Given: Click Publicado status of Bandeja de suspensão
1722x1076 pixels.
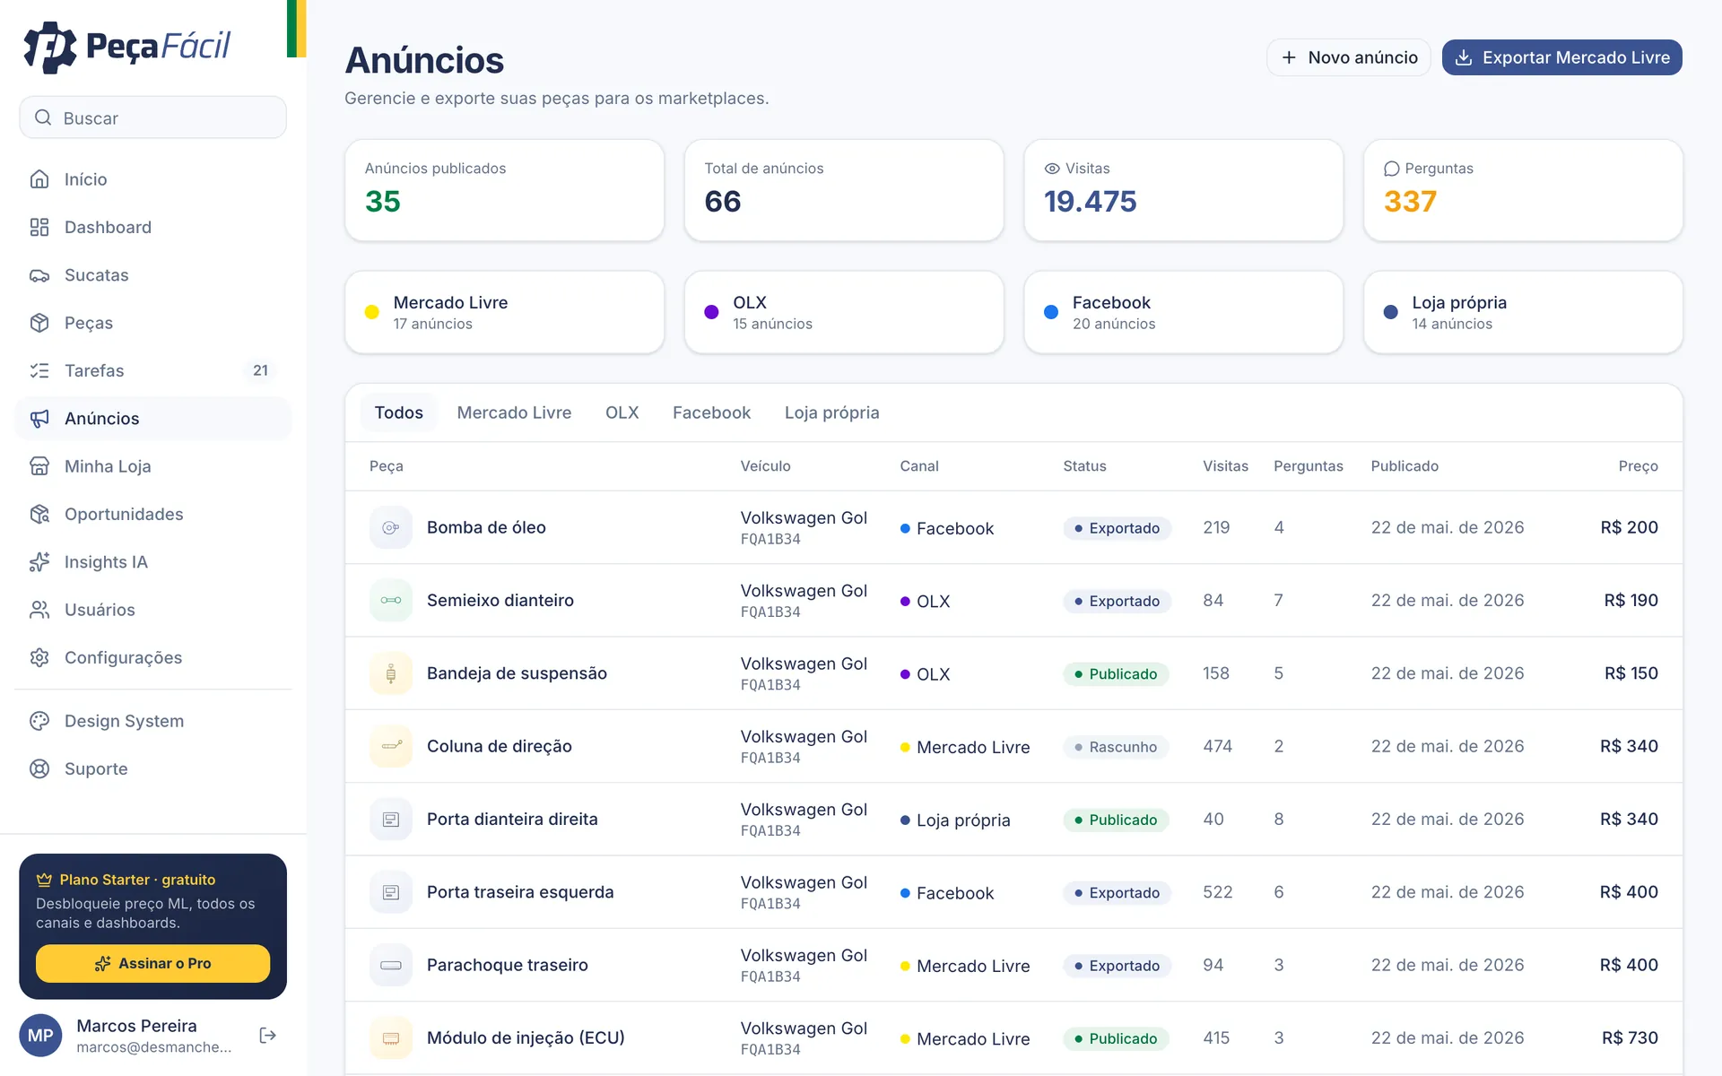Looking at the screenshot, I should pos(1116,673).
